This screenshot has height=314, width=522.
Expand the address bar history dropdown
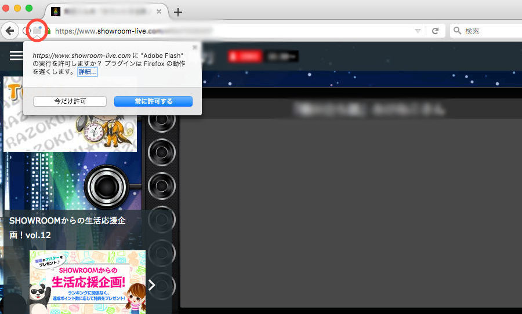coord(418,31)
